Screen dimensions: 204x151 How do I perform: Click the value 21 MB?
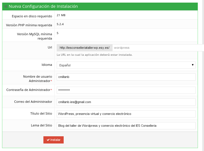[x=61, y=15]
